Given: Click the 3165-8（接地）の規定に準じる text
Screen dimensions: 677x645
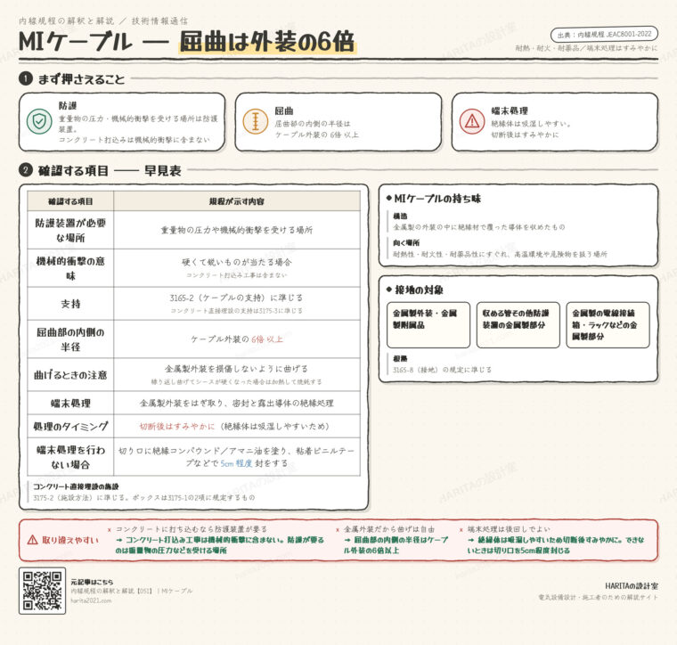Looking at the screenshot, I should pos(442,370).
